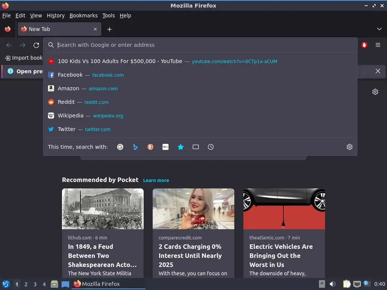
Task: Focus the search or enter address field
Action: pyautogui.click(x=200, y=45)
